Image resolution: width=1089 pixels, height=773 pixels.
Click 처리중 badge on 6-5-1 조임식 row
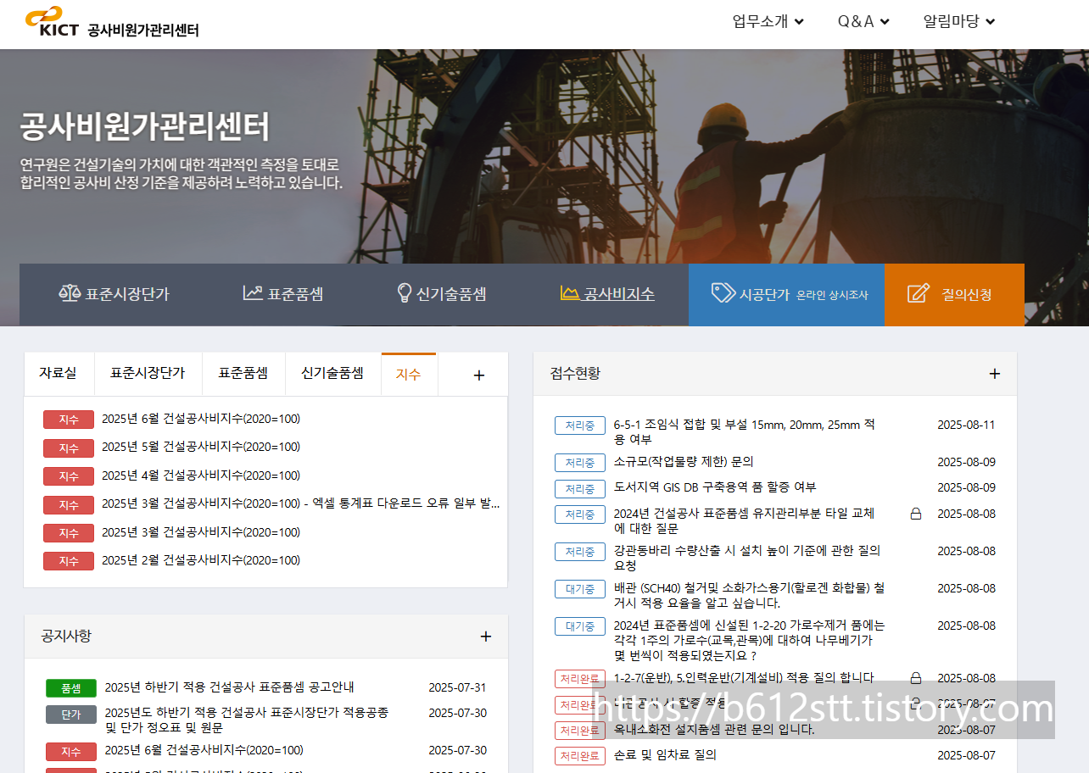(x=580, y=425)
